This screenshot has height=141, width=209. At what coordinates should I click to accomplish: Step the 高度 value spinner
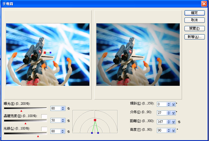pos(169,130)
